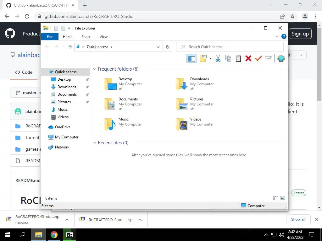Select Pictures in the navigation pane

[x=64, y=102]
